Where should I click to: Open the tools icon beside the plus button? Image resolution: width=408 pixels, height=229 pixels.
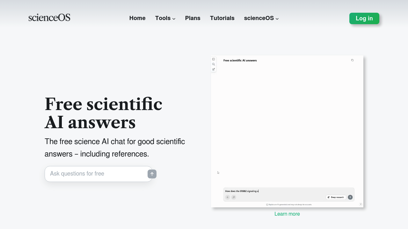pos(234,197)
